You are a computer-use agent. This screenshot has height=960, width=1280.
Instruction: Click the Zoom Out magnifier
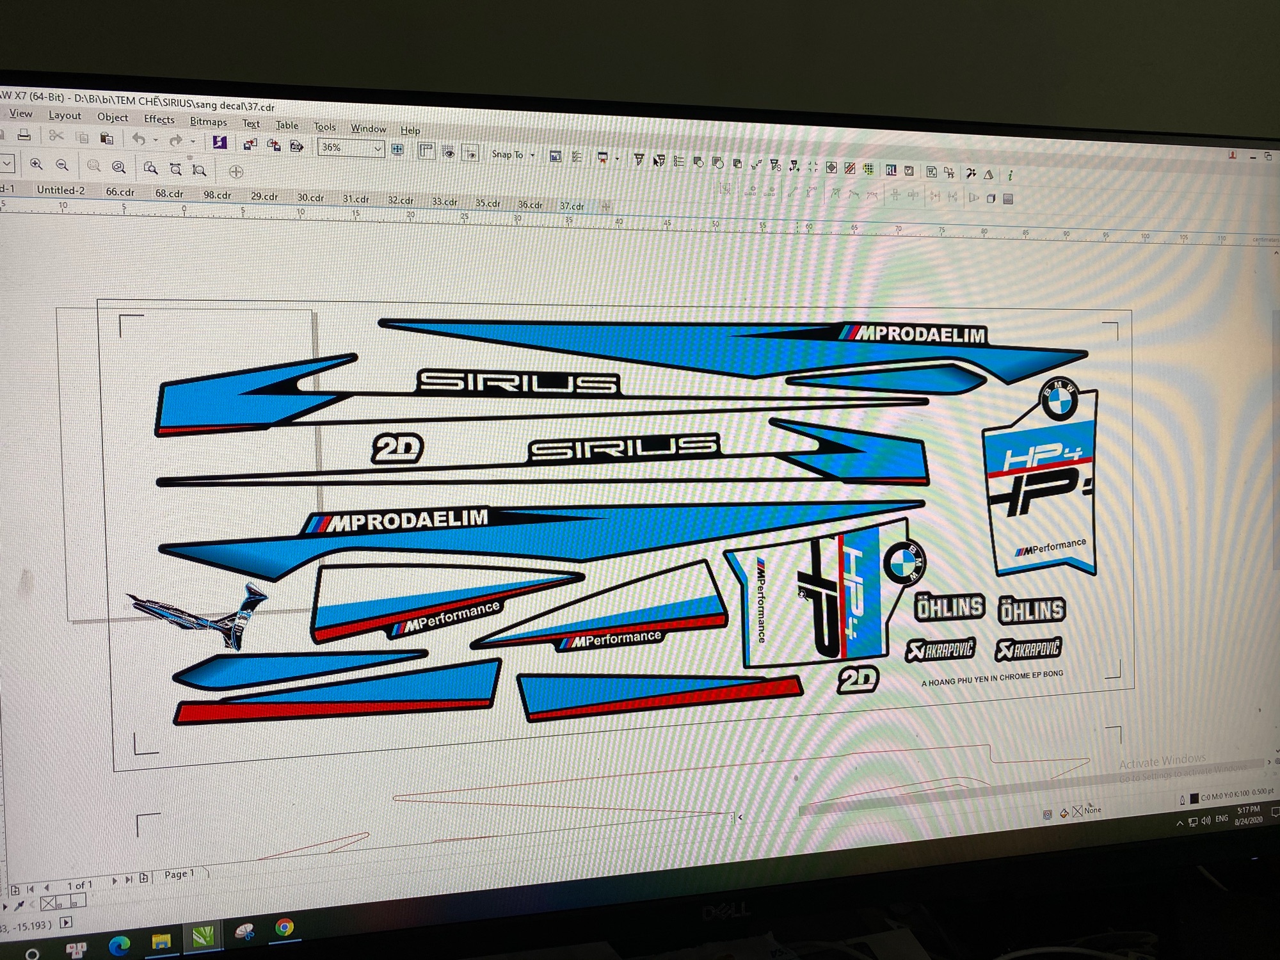62,165
